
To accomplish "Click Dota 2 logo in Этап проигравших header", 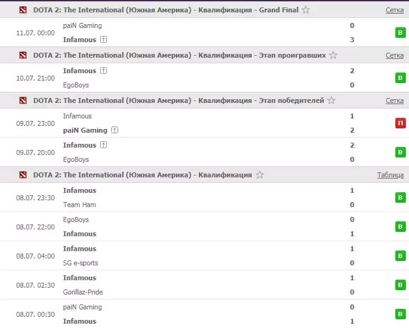I will pos(23,55).
